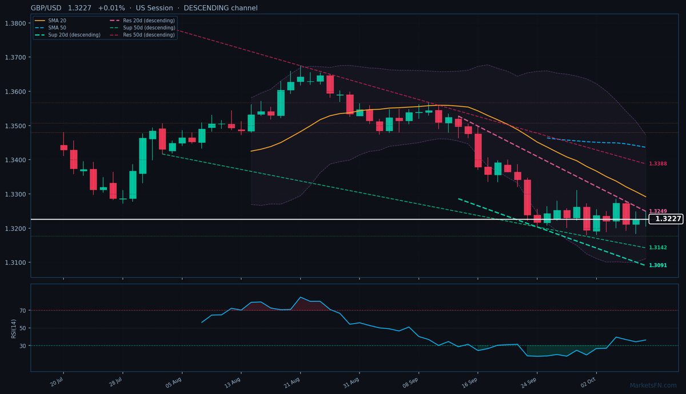The width and height of the screenshot is (686, 394).
Task: Click the +0.01% change value in title
Action: coord(111,8)
